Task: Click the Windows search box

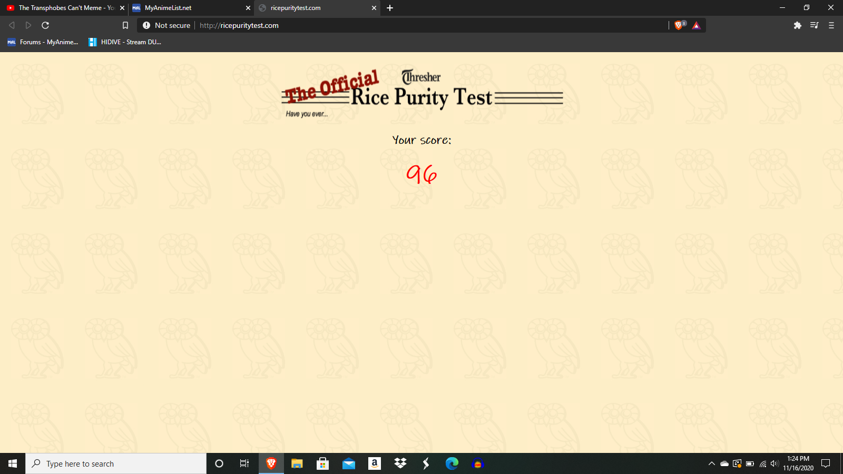Action: [116, 463]
